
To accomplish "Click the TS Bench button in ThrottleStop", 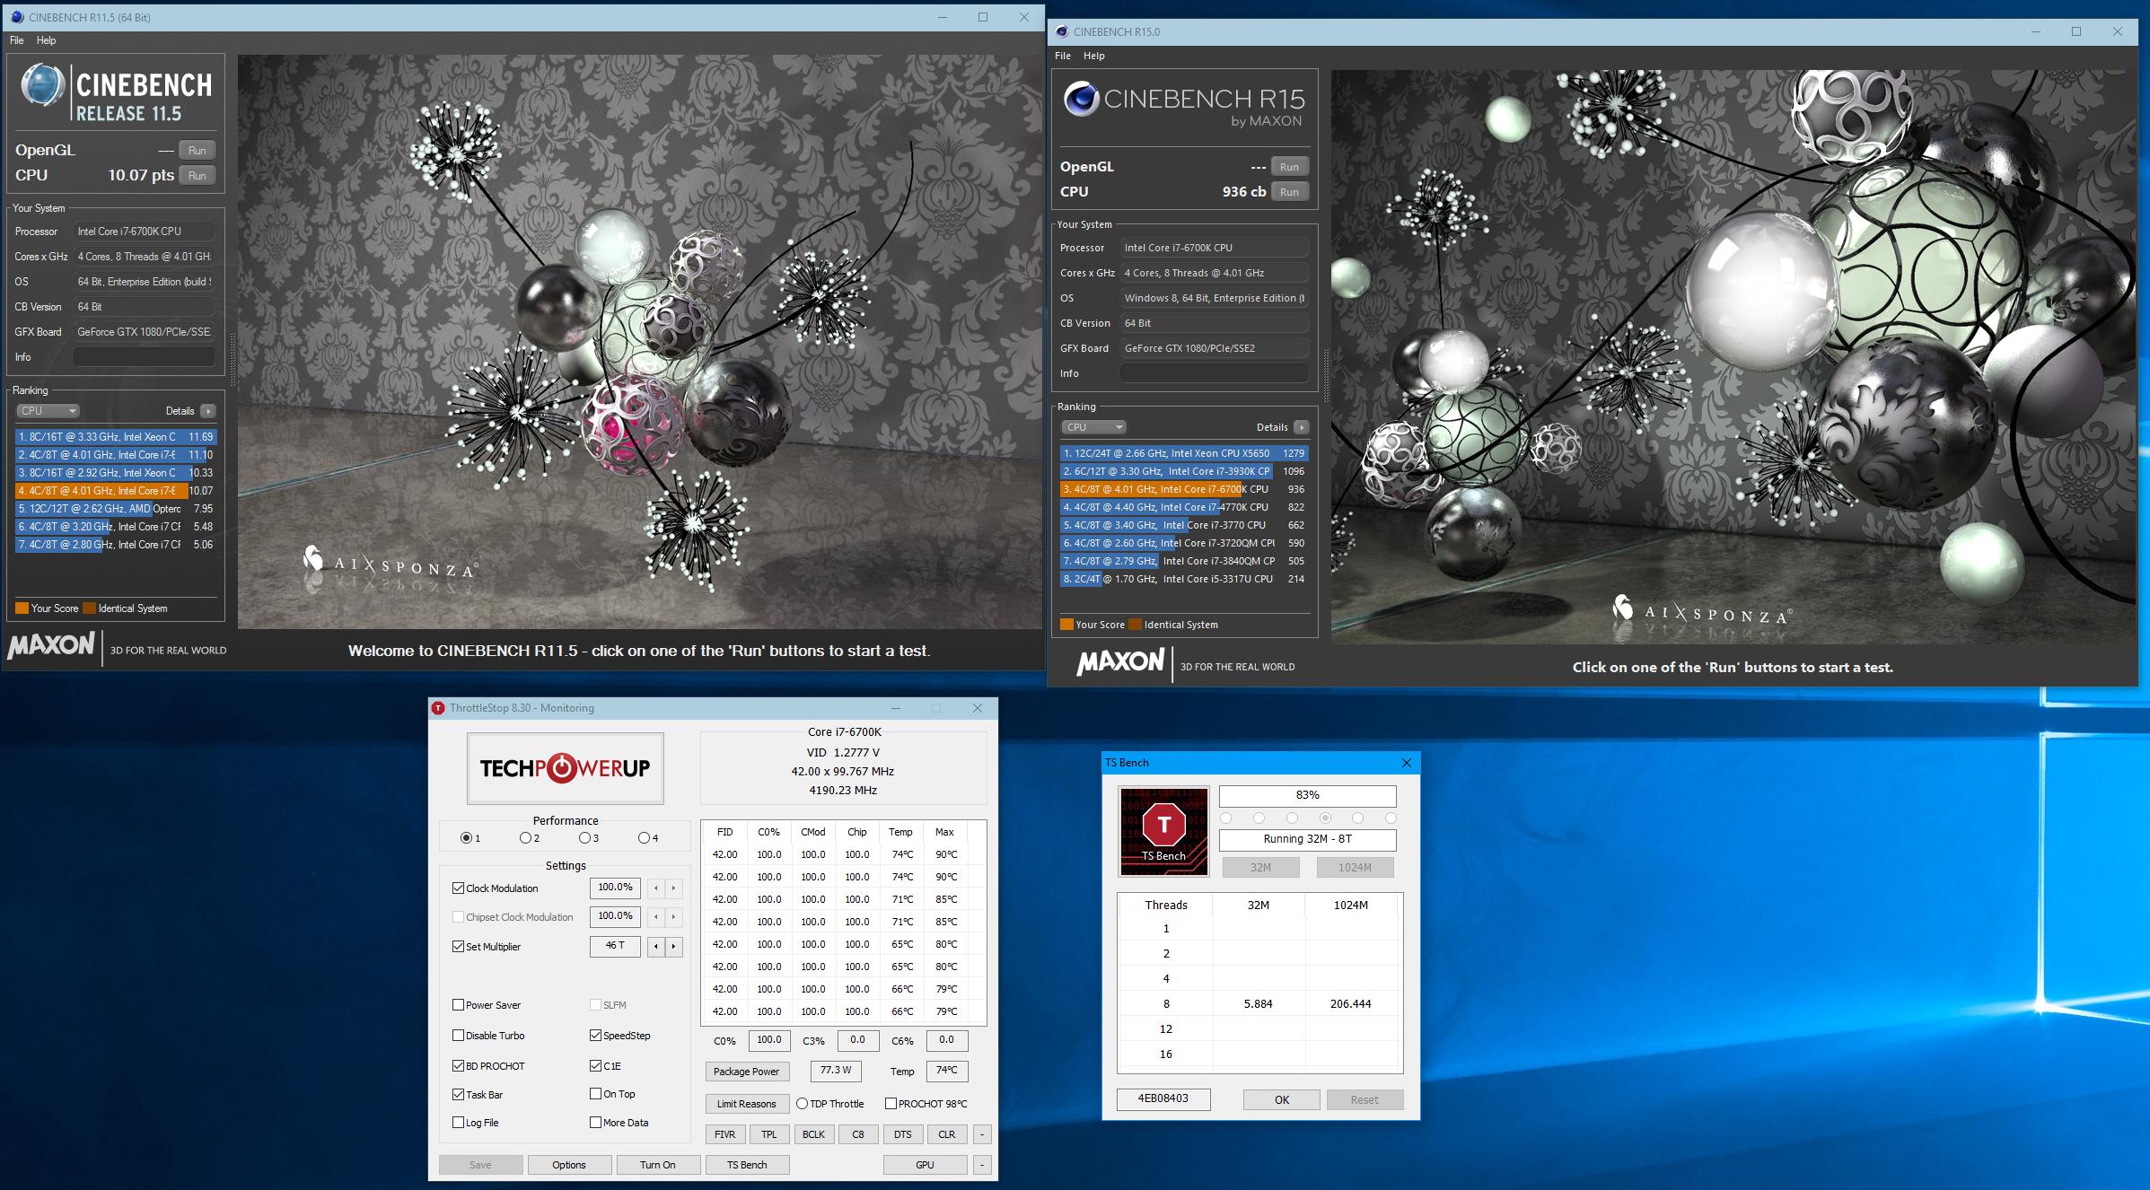I will (x=747, y=1165).
